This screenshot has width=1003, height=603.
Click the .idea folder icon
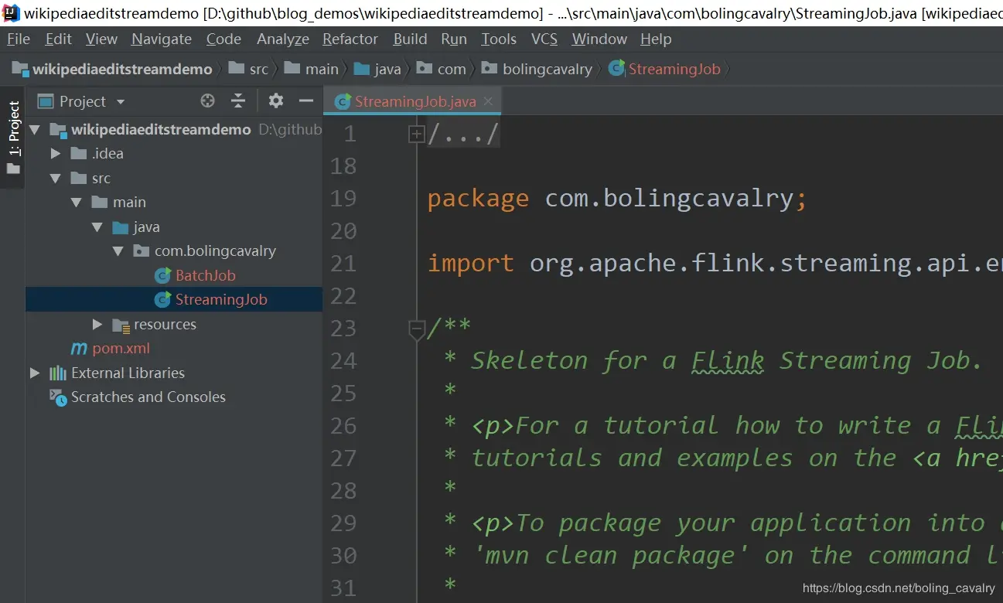click(x=78, y=154)
